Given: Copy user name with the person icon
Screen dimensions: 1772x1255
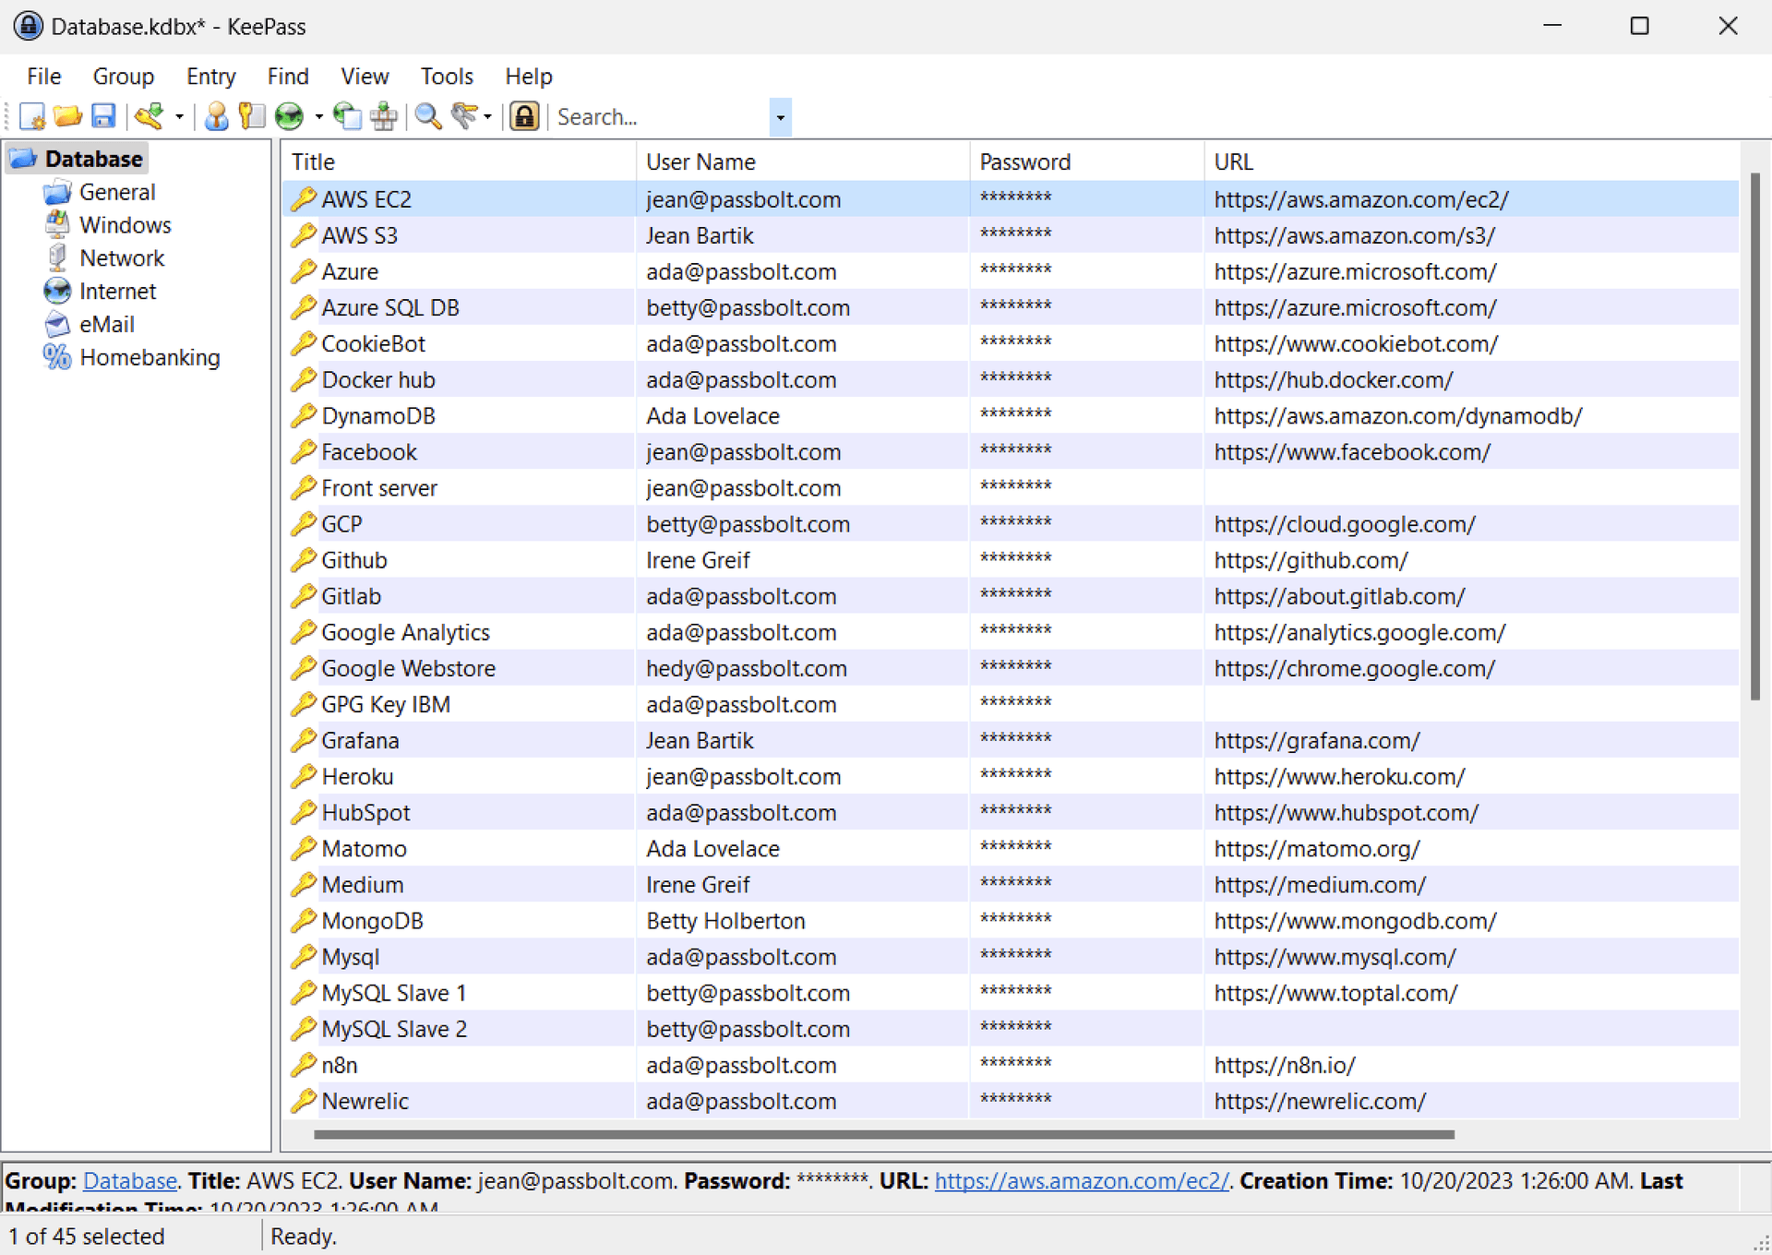Looking at the screenshot, I should 217,116.
